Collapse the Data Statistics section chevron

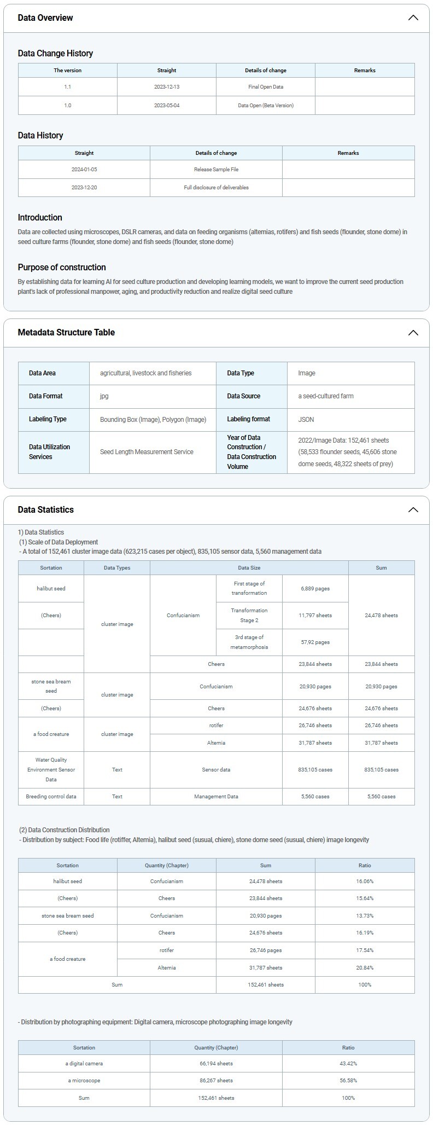click(413, 510)
